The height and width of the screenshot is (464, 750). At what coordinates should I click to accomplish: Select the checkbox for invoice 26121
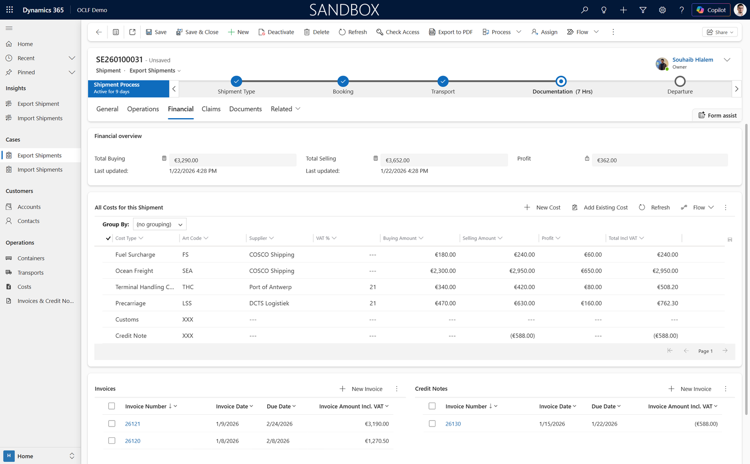click(112, 423)
